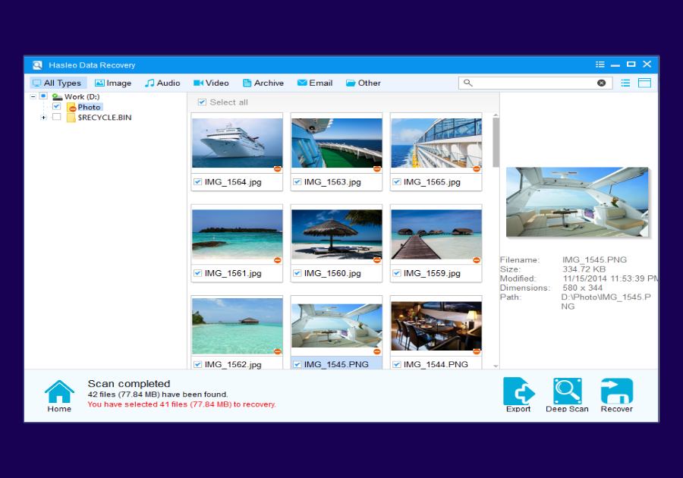Click the Home icon to return home

pos(58,395)
